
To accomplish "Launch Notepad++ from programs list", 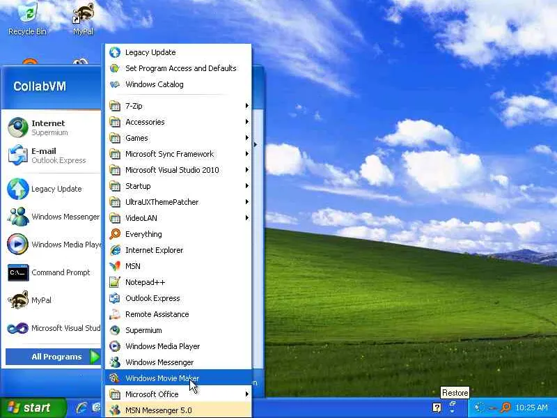I will click(x=178, y=282).
